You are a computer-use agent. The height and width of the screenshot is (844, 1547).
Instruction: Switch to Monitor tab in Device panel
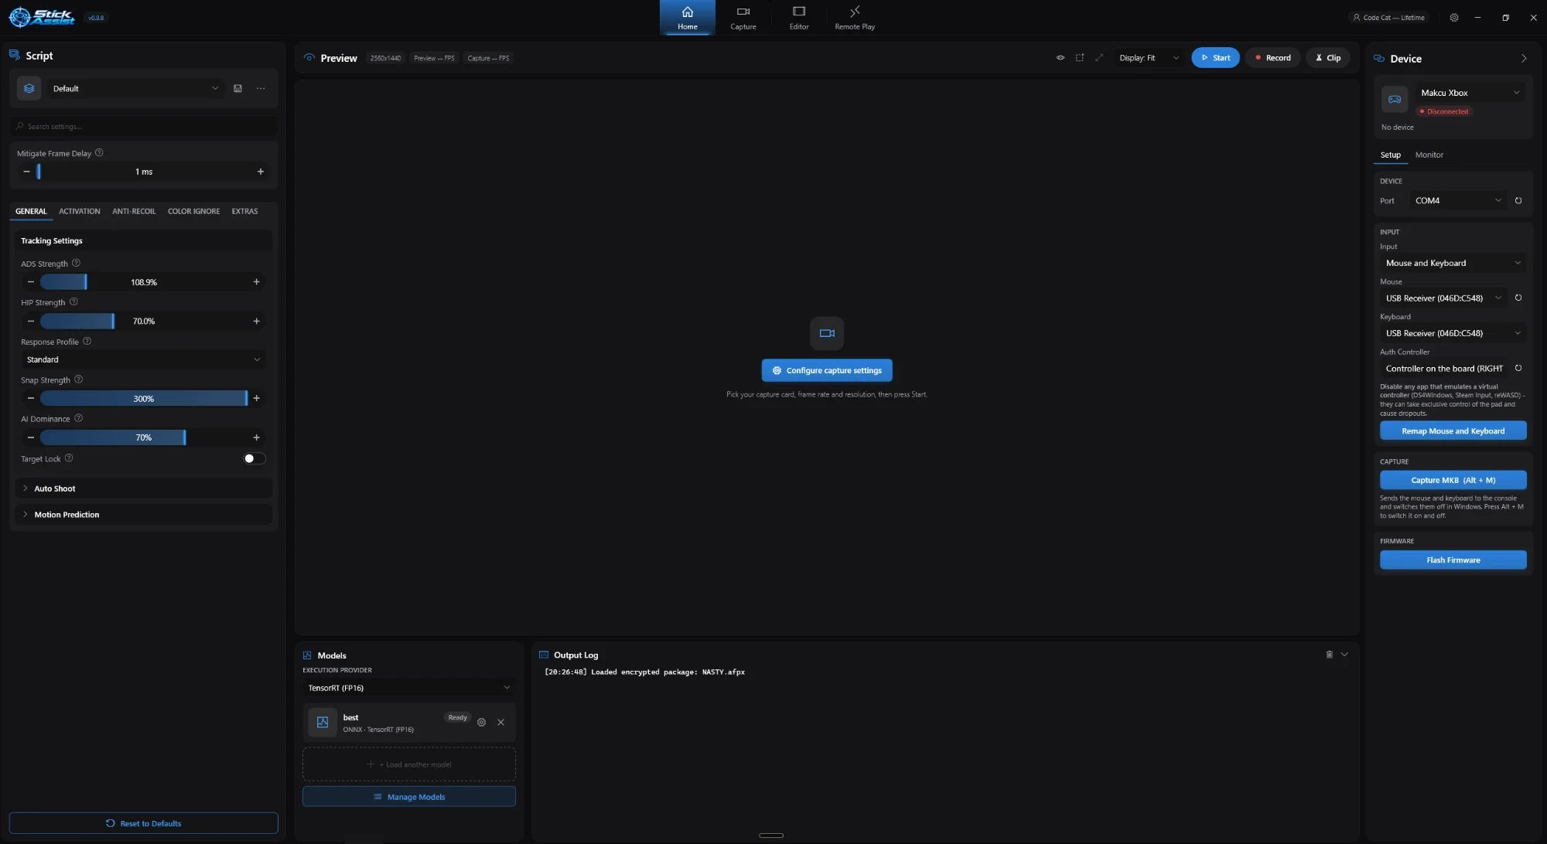coord(1429,155)
